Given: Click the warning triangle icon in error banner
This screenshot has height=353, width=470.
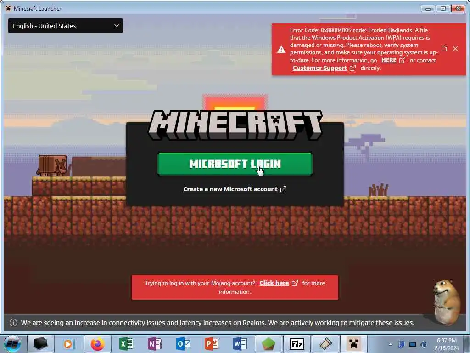Looking at the screenshot, I should tap(281, 49).
